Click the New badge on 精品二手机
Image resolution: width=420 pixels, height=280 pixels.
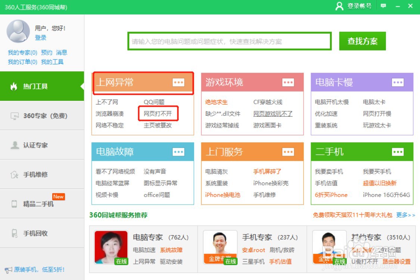point(58,197)
